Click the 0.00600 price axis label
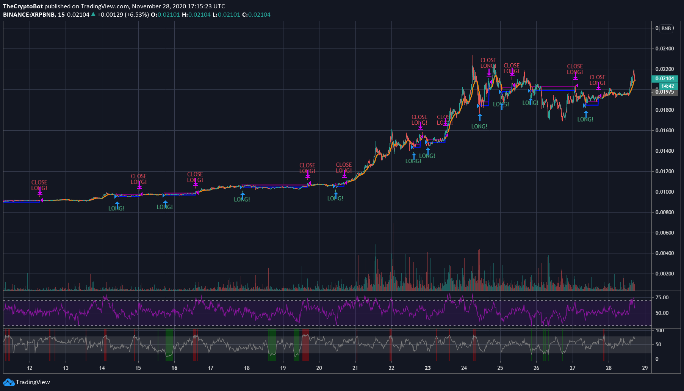Image resolution: width=684 pixels, height=391 pixels. tap(665, 233)
